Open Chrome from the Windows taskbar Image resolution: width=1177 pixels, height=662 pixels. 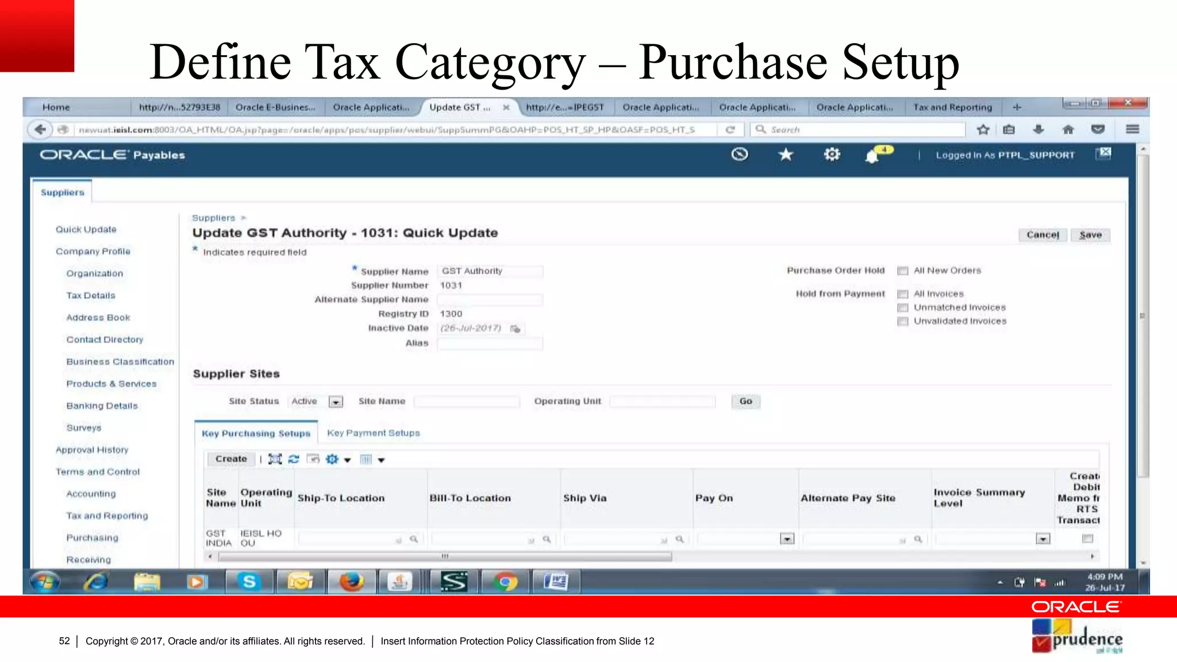click(x=505, y=582)
